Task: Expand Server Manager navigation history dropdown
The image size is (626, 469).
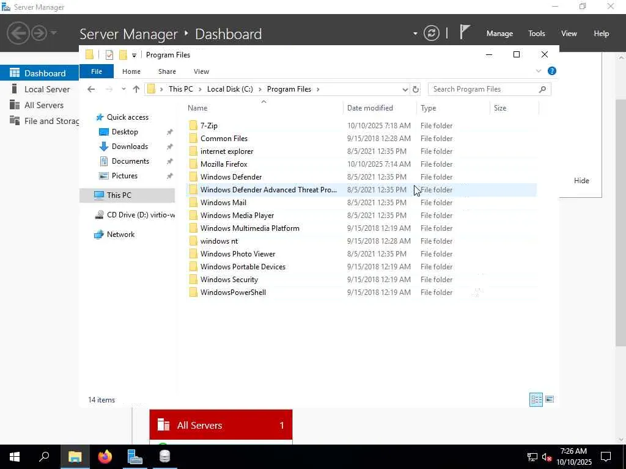Action: (54, 33)
